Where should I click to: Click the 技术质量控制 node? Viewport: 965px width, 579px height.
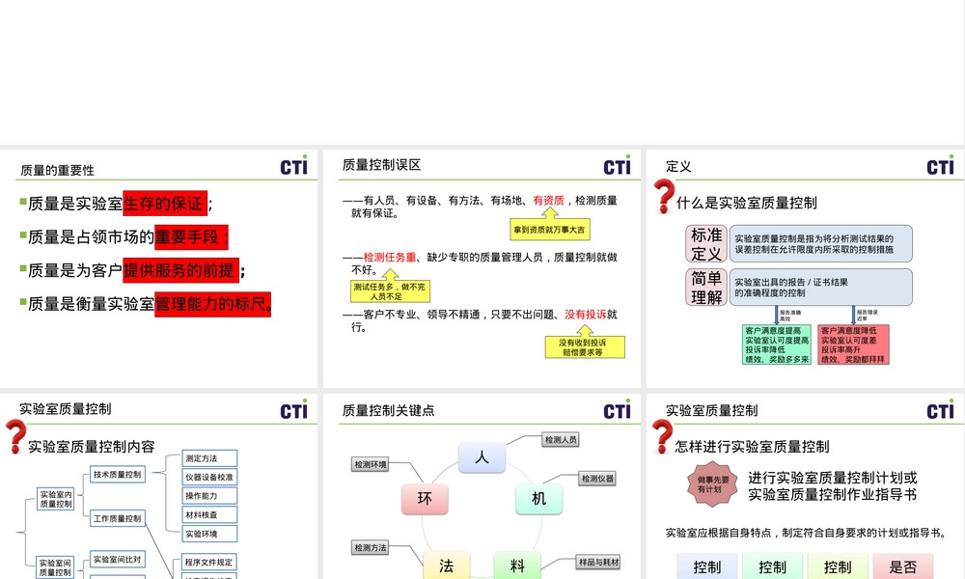click(x=118, y=475)
